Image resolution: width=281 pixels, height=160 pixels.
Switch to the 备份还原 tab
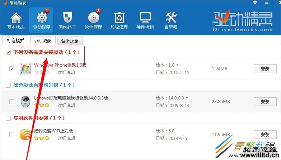coord(70,41)
